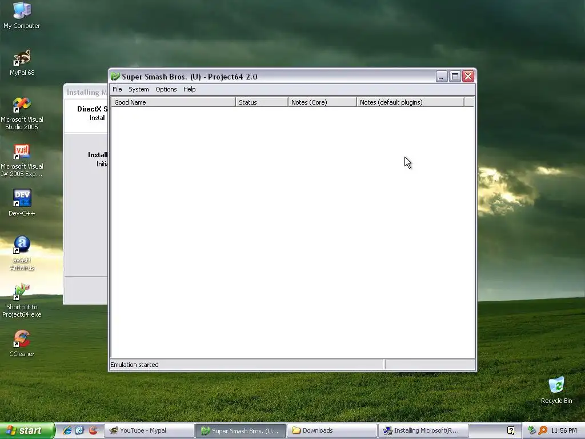Viewport: 585px width, 439px height.
Task: Open the File menu in Project64
Action: coord(117,89)
